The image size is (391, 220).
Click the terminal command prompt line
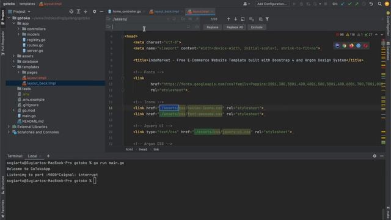(x=51, y=181)
